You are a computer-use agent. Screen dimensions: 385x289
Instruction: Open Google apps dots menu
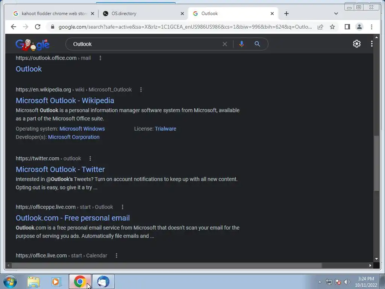(x=371, y=44)
